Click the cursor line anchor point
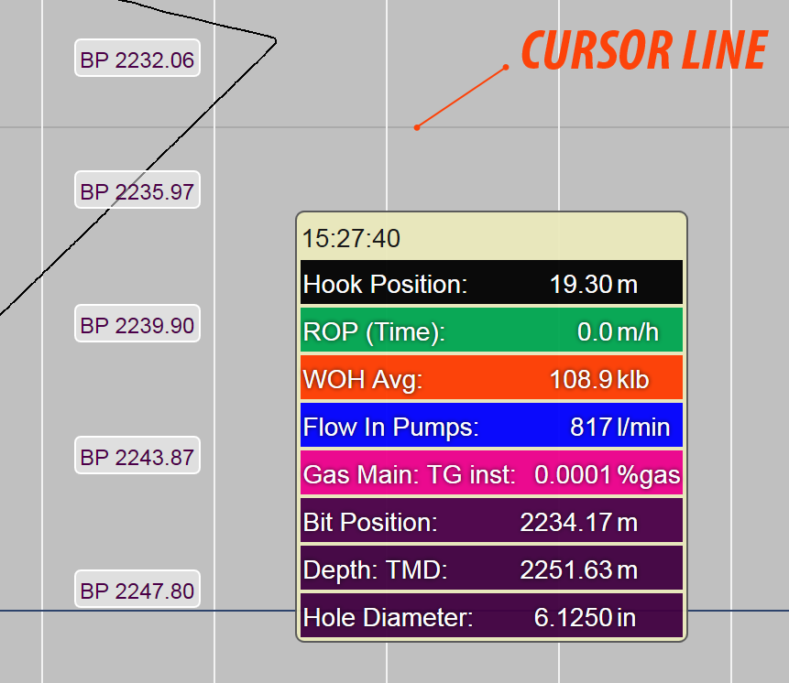This screenshot has height=683, width=789. coord(418,126)
